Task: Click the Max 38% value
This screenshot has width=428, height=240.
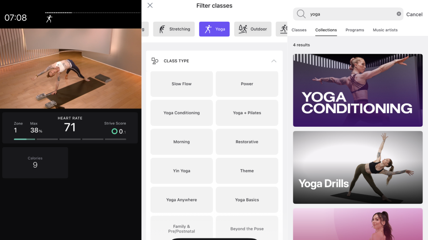Action: [x=36, y=130]
